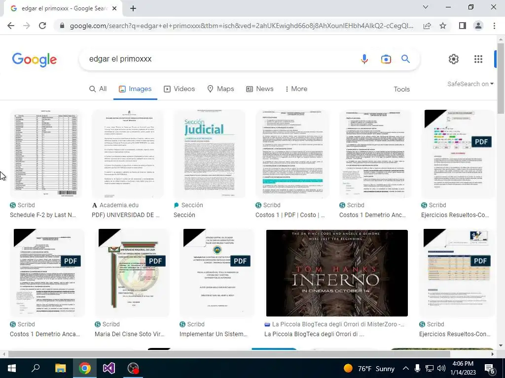Open Chrome profile avatar

pyautogui.click(x=478, y=26)
